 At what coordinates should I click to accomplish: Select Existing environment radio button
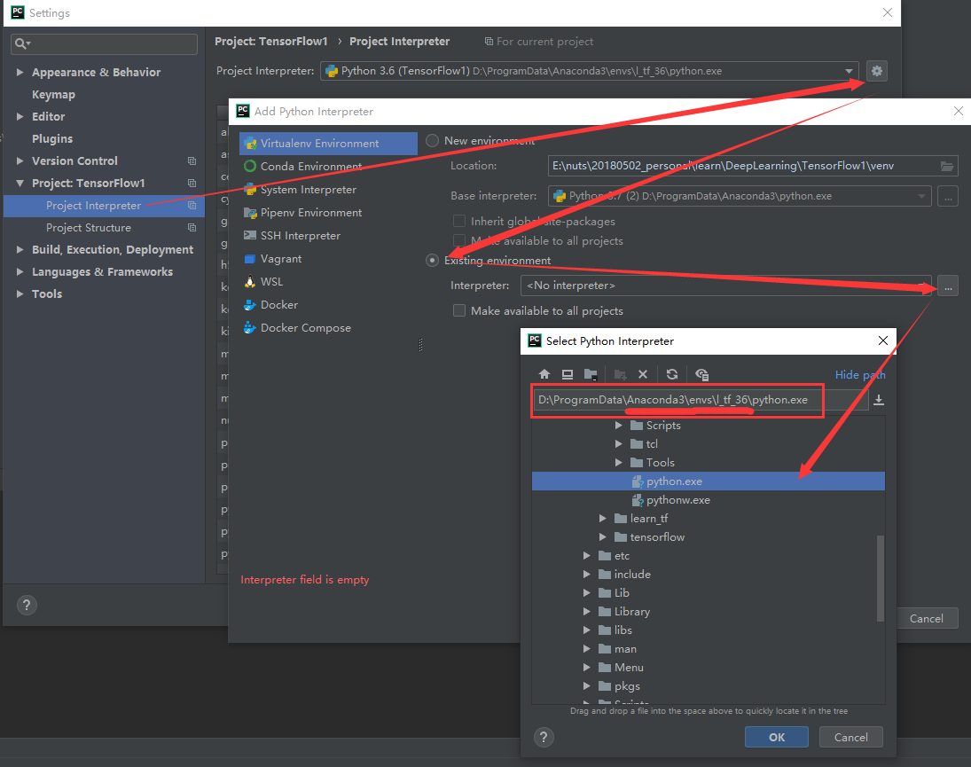pyautogui.click(x=432, y=261)
